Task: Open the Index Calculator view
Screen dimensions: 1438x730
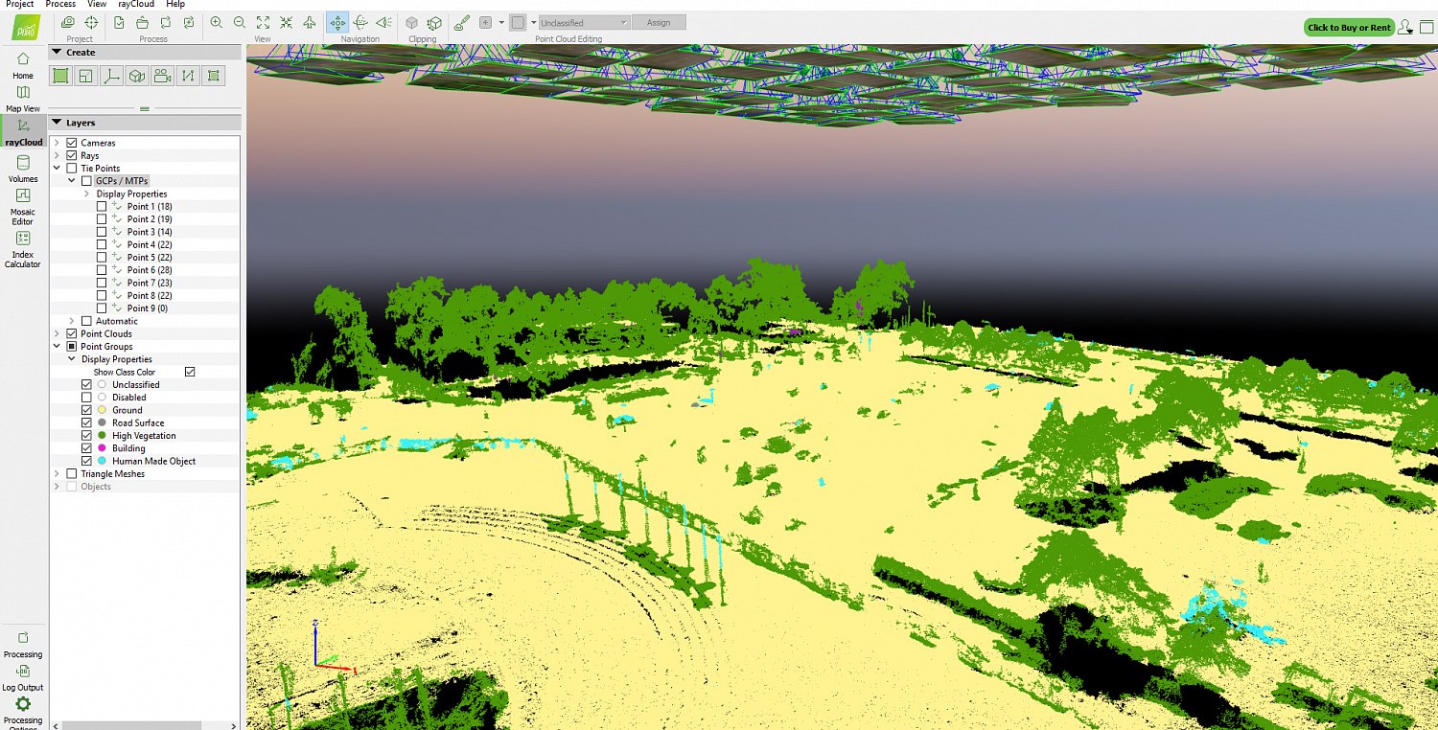Action: coord(23,247)
